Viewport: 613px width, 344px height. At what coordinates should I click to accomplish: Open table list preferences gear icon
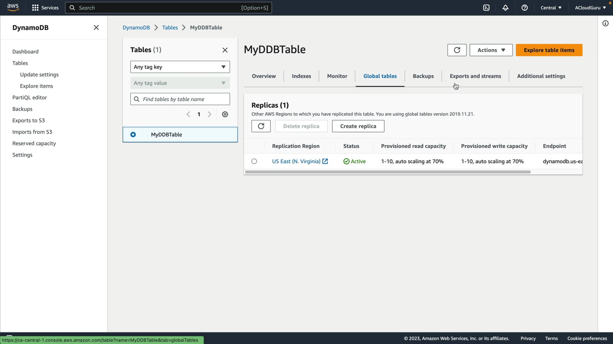(225, 114)
